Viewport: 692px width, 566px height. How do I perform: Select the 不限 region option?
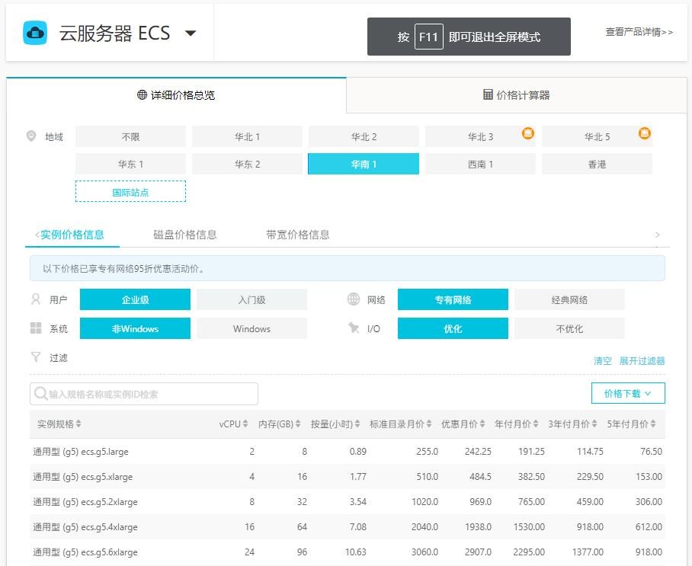click(130, 137)
